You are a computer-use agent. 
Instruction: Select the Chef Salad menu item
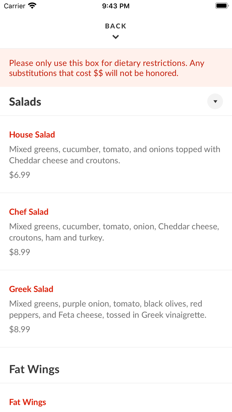[29, 212]
